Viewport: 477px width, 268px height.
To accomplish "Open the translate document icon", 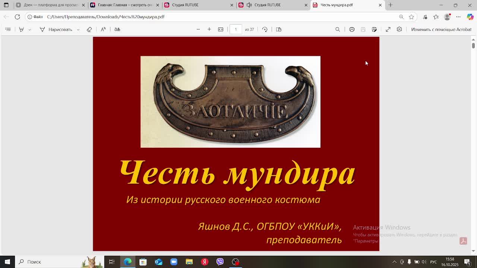I will tap(117, 29).
